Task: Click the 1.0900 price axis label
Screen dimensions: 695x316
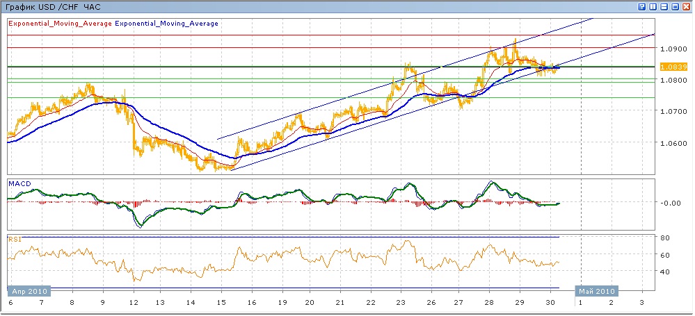Action: [x=672, y=49]
